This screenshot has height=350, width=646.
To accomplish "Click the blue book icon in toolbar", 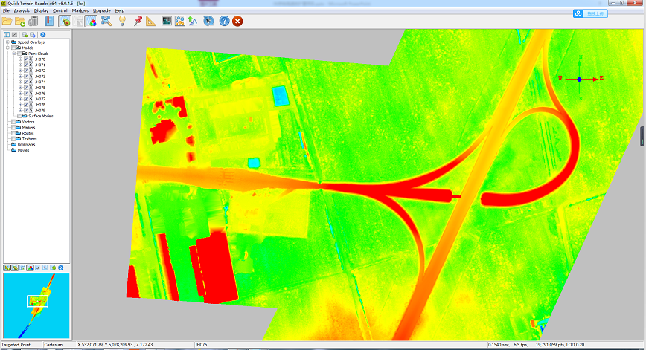I will (49, 22).
